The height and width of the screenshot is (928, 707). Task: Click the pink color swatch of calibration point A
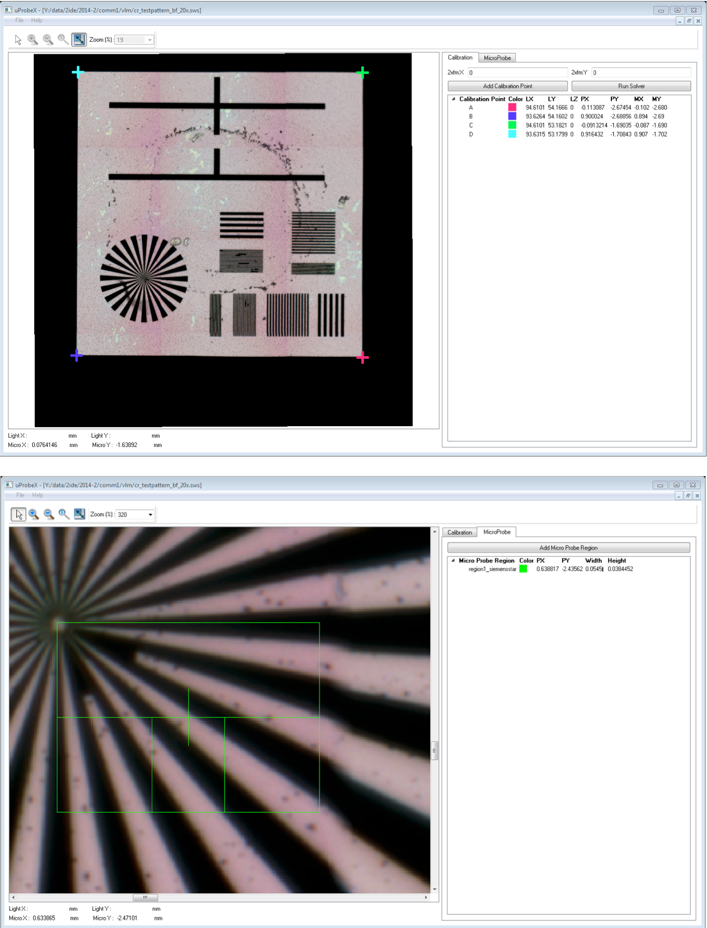[512, 107]
